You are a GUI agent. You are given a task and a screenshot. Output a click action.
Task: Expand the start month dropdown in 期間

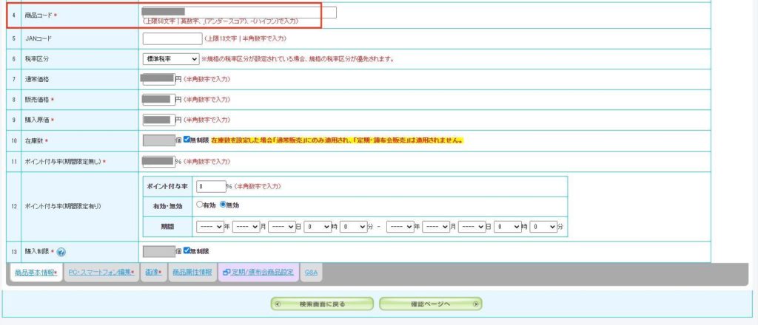[x=246, y=227]
